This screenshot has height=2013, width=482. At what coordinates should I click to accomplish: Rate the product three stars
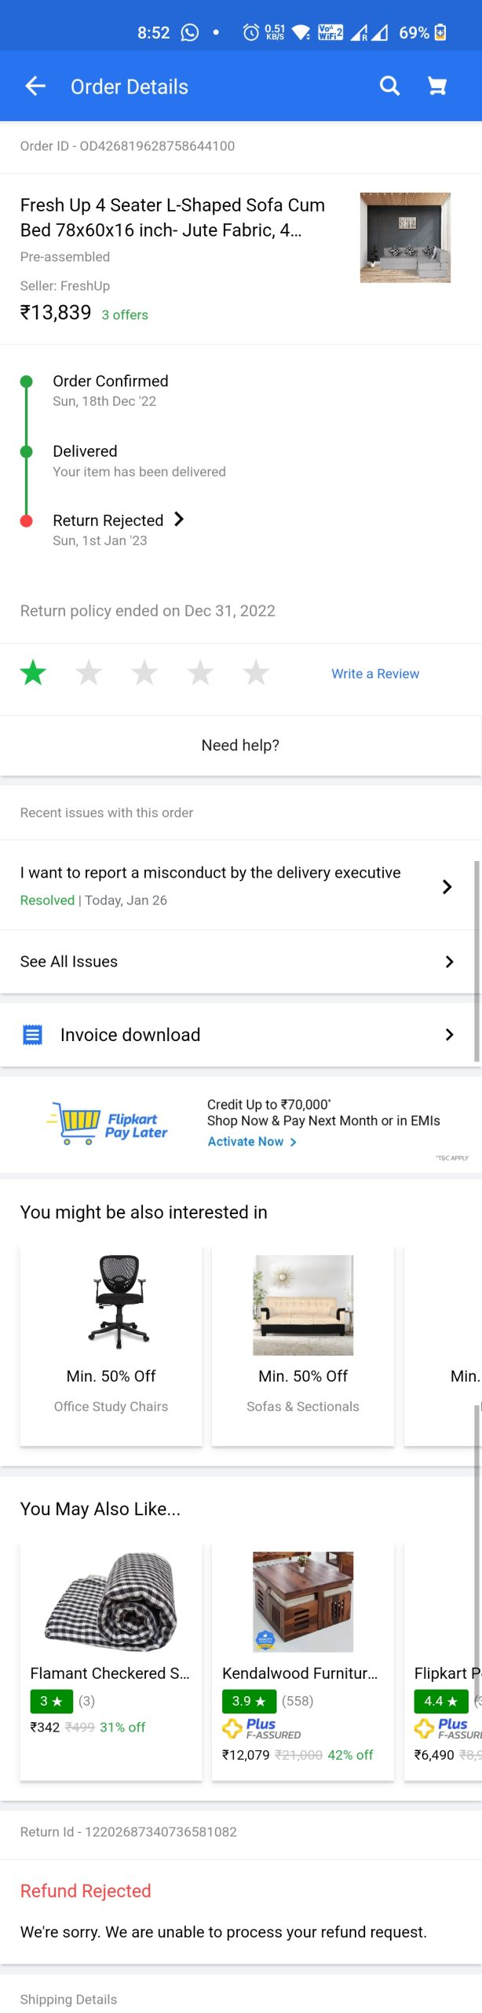pyautogui.click(x=144, y=673)
